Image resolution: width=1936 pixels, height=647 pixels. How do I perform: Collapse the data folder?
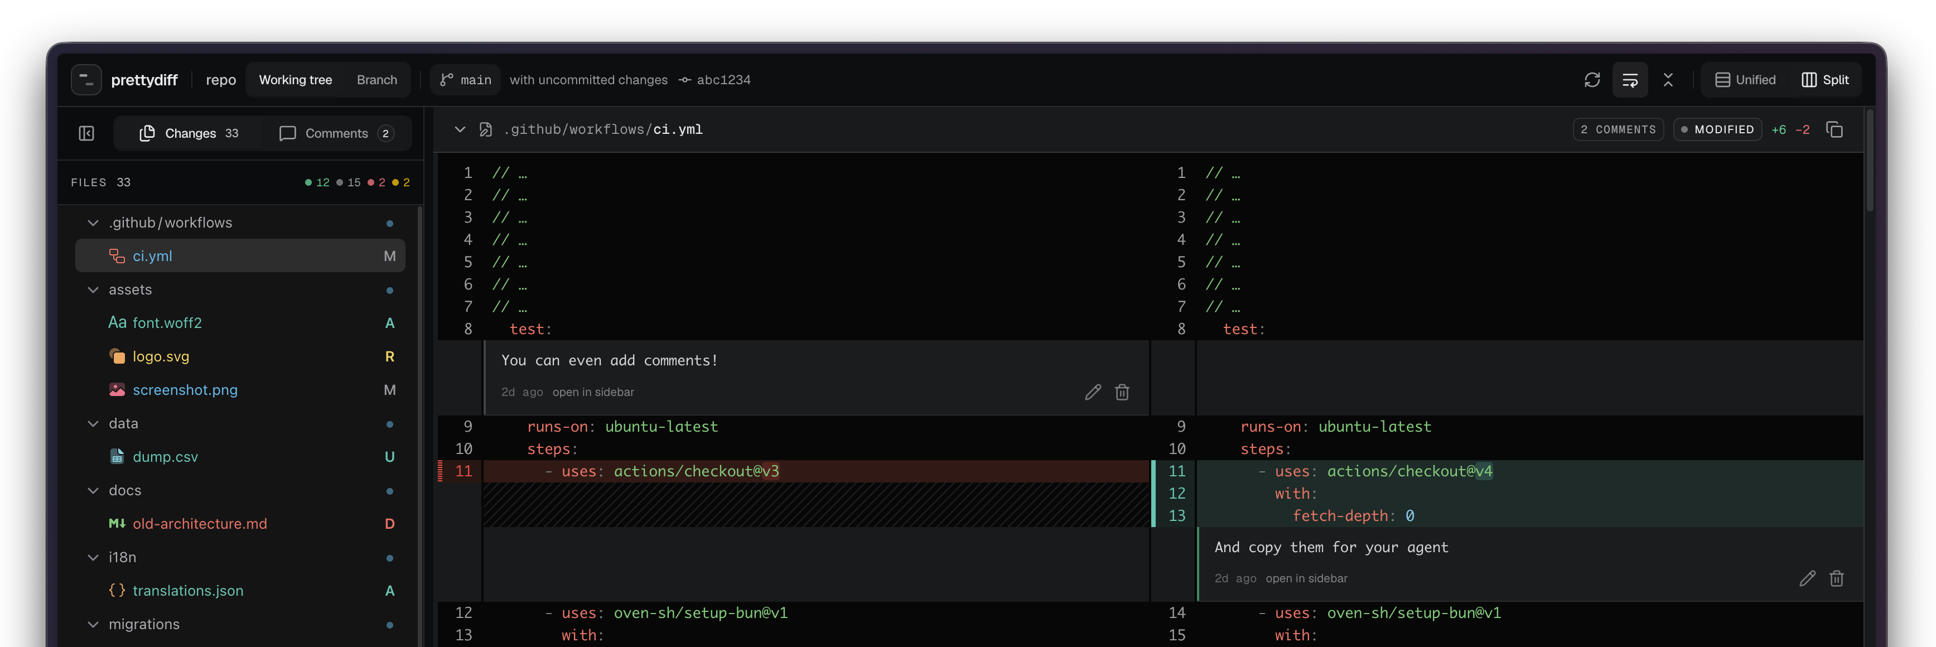pyautogui.click(x=93, y=423)
